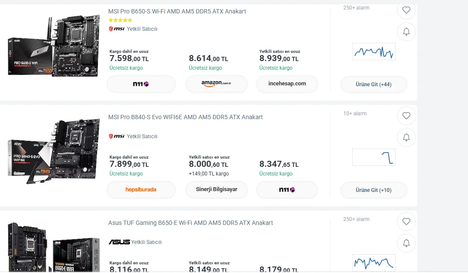
Task: Click the n11 seller button for MSI Pro B840-S Evo
Action: point(287,189)
